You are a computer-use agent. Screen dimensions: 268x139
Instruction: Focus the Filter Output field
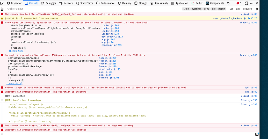[93, 9]
